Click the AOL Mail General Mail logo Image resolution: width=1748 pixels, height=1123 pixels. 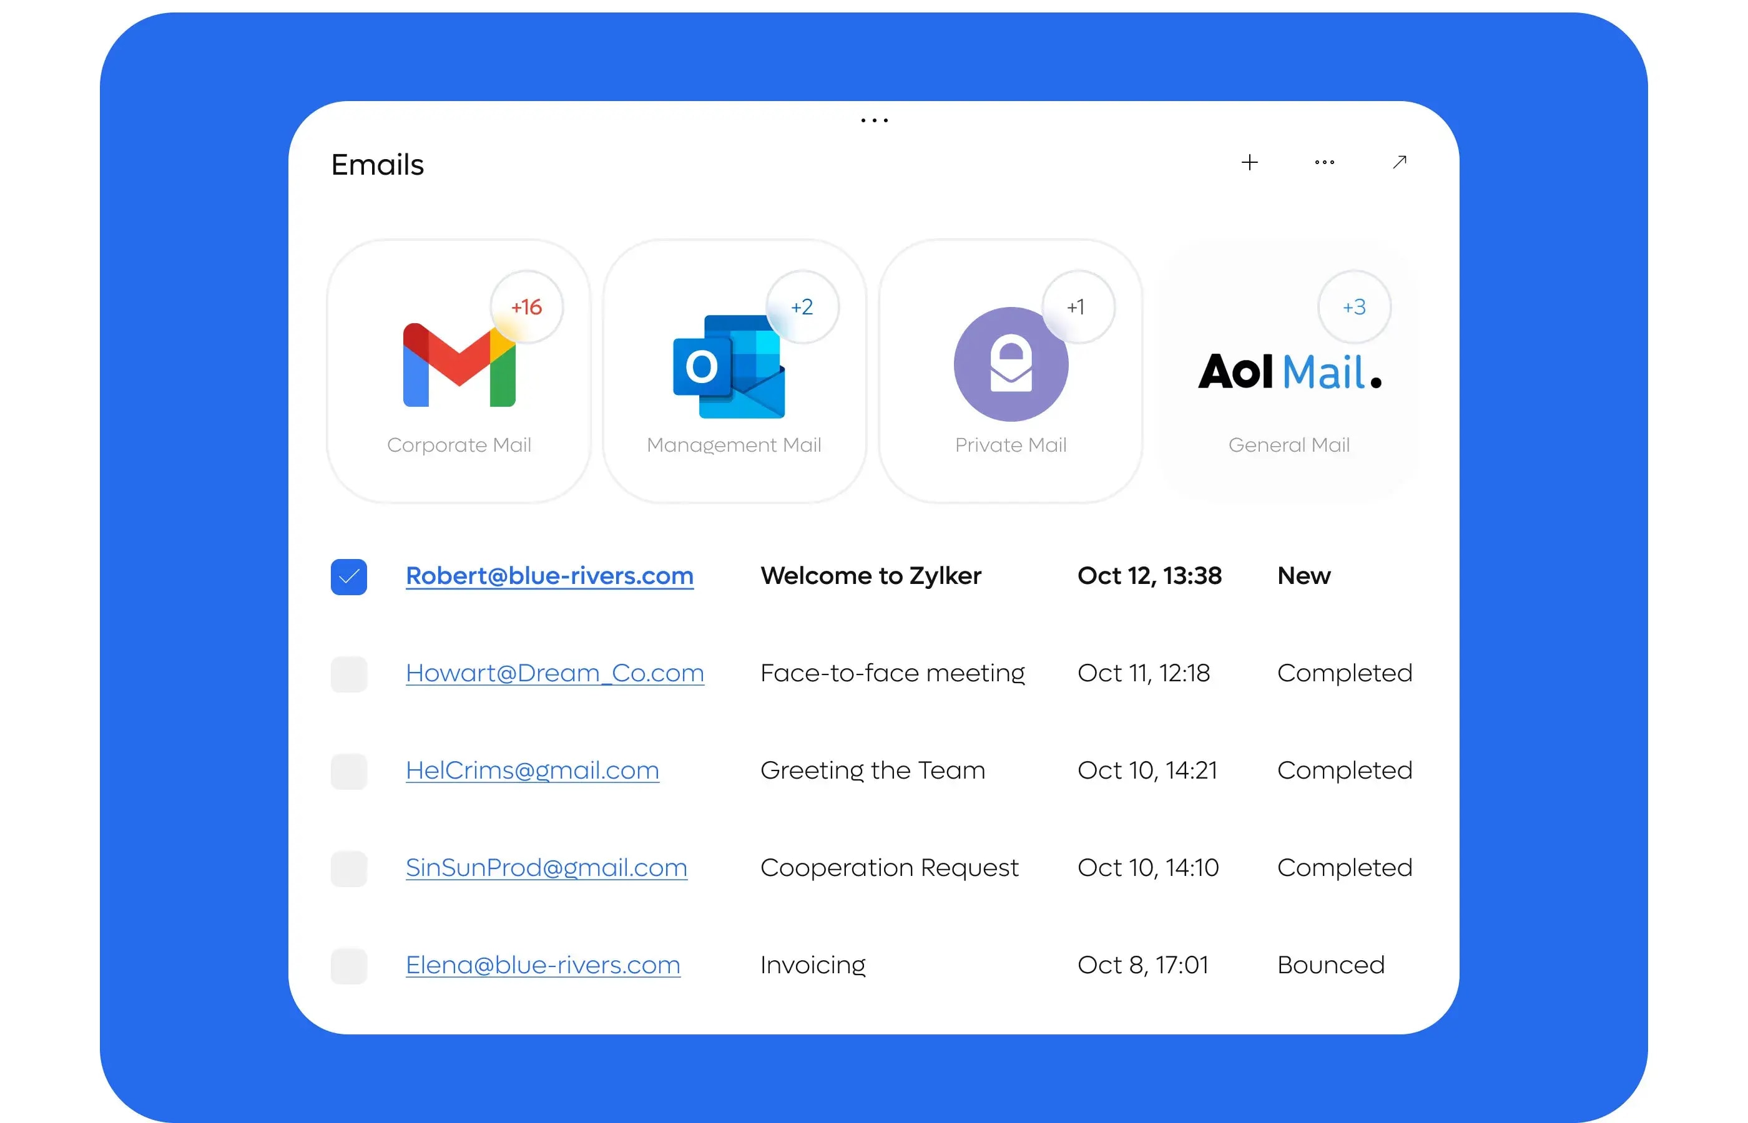pos(1290,372)
